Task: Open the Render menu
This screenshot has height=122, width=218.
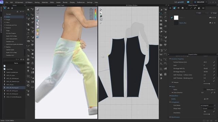Action: coord(65,2)
